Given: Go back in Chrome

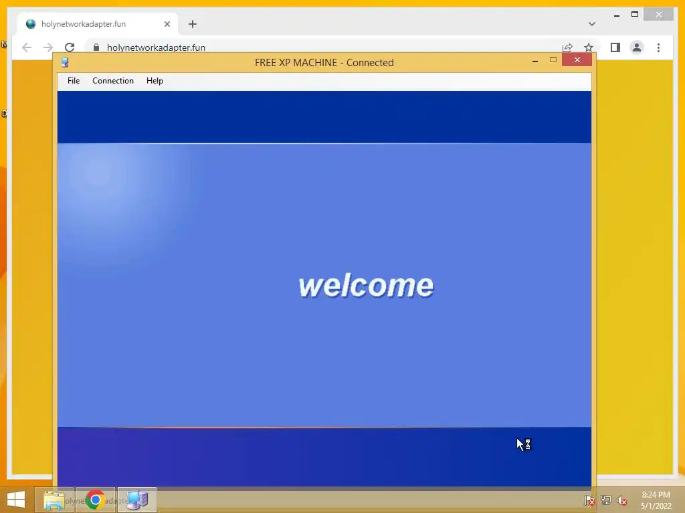Looking at the screenshot, I should (x=27, y=47).
